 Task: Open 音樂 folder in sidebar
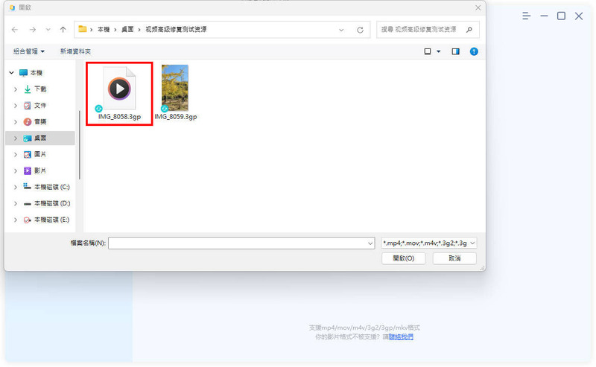[40, 121]
